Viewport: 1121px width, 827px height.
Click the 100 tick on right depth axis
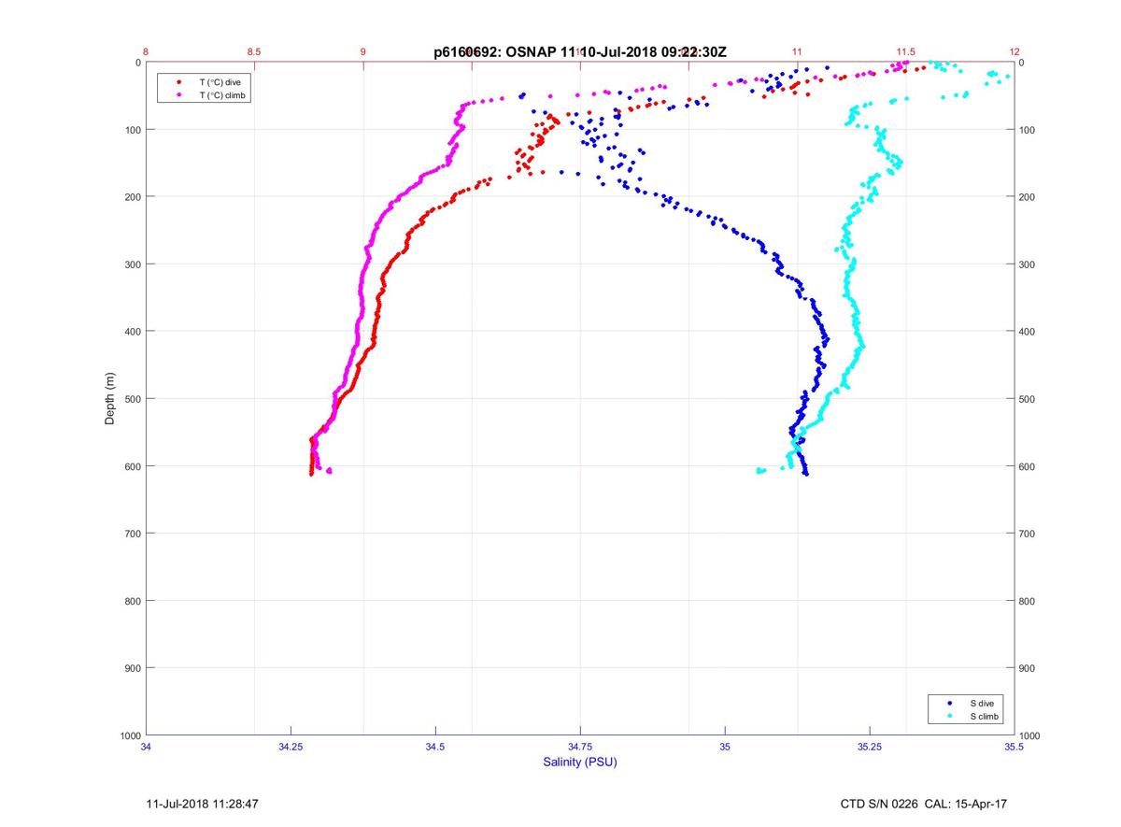(x=1029, y=130)
